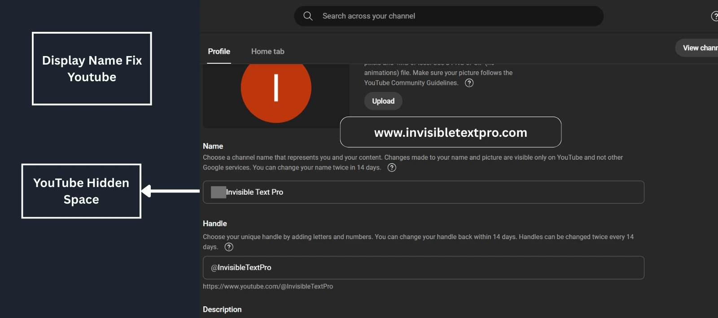This screenshot has width=718, height=318.
Task: Click the @InvisibleTextPro handle field
Action: (x=423, y=268)
